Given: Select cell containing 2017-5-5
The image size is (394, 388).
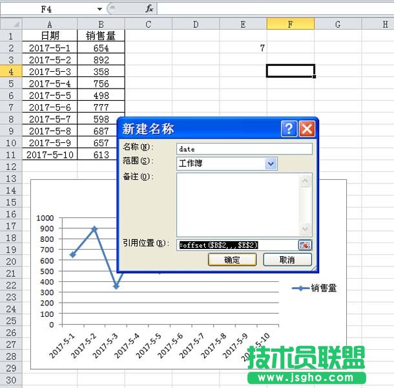Looking at the screenshot, I should (50, 95).
